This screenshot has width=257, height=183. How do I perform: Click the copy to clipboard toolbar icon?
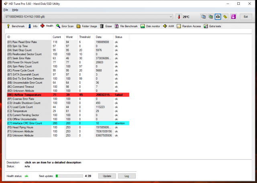(204, 17)
